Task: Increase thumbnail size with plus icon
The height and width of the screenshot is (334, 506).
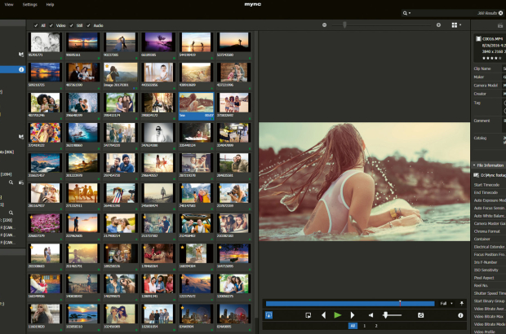Action: click(x=438, y=24)
